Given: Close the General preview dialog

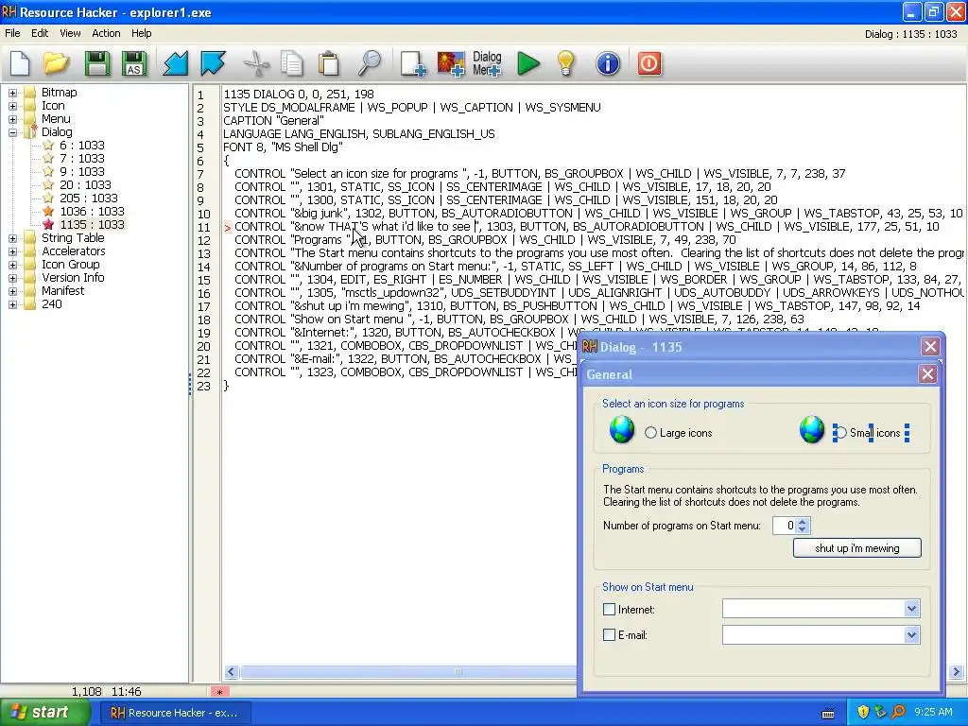Looking at the screenshot, I should 927,374.
